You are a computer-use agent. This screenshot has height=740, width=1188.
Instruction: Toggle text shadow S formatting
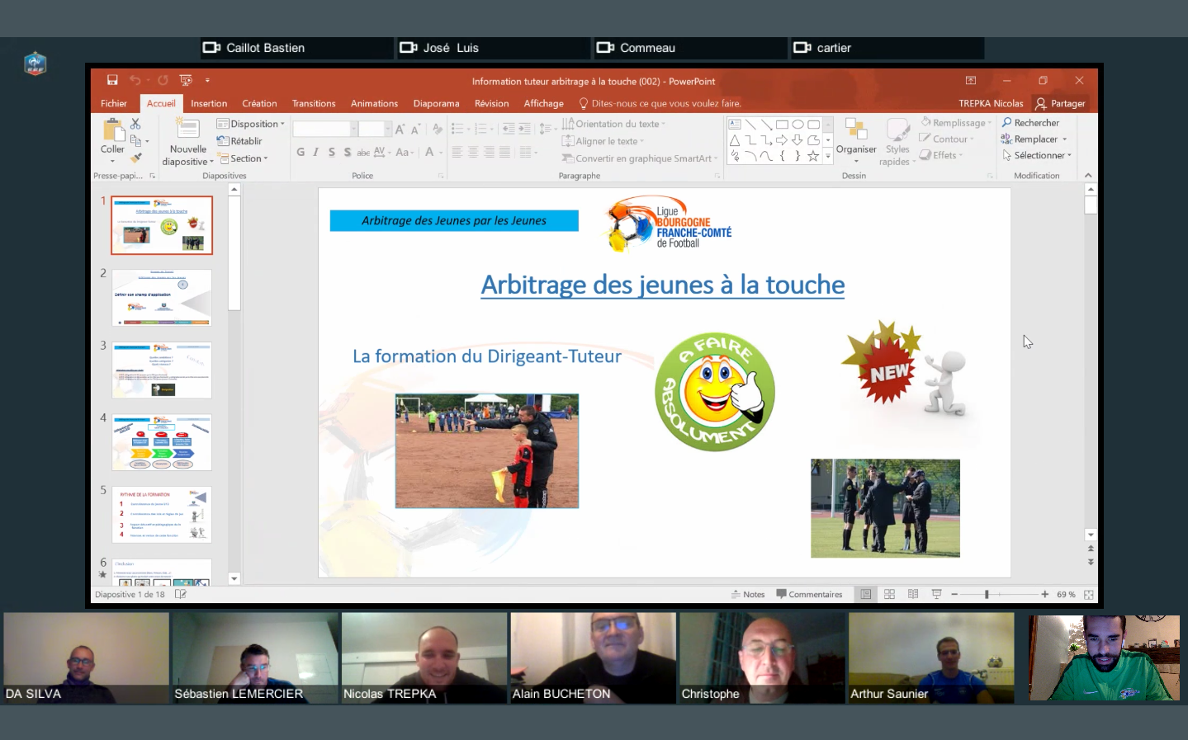347,152
